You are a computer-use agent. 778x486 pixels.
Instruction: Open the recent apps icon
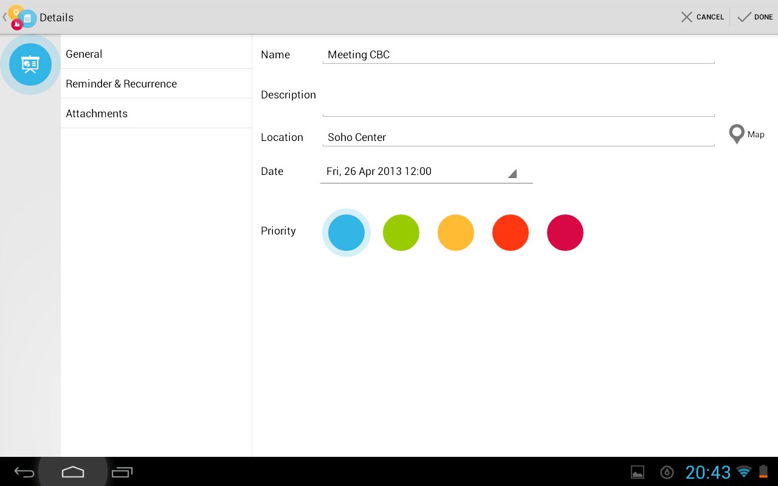(122, 472)
